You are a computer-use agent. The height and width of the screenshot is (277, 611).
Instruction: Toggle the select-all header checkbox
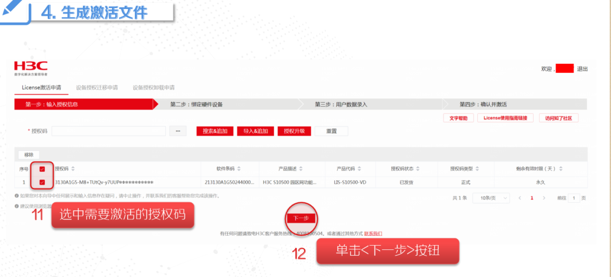pyautogui.click(x=42, y=169)
